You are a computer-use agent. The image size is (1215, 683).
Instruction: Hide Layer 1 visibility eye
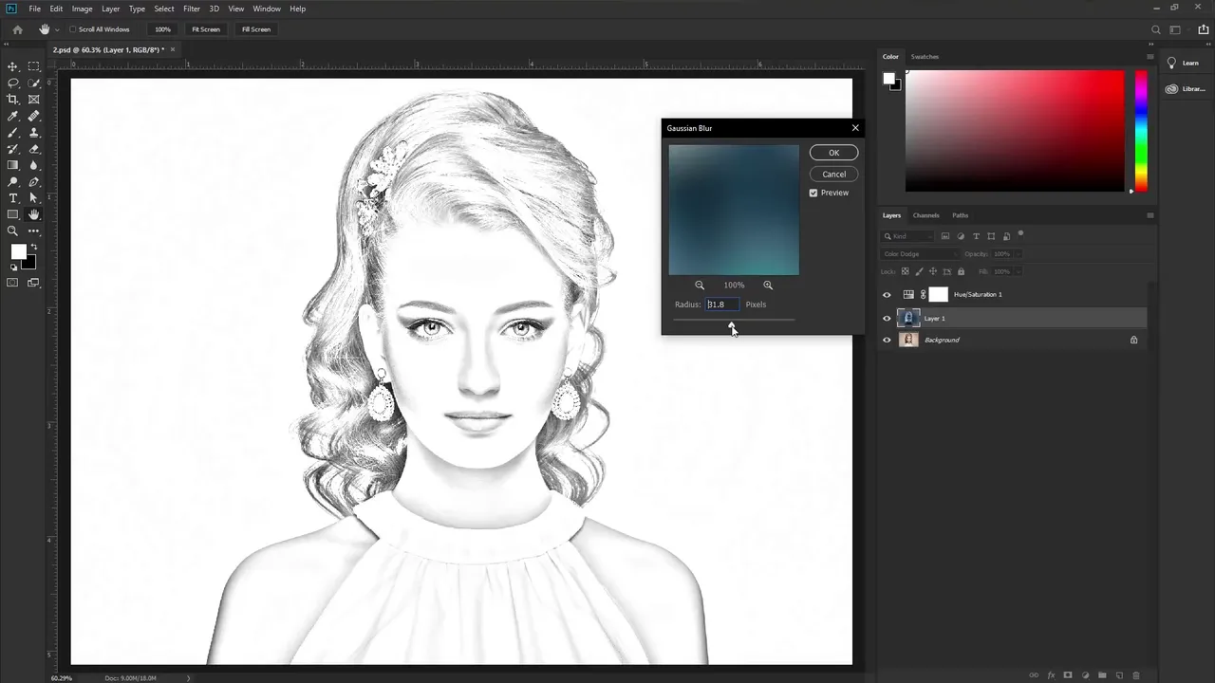point(887,319)
